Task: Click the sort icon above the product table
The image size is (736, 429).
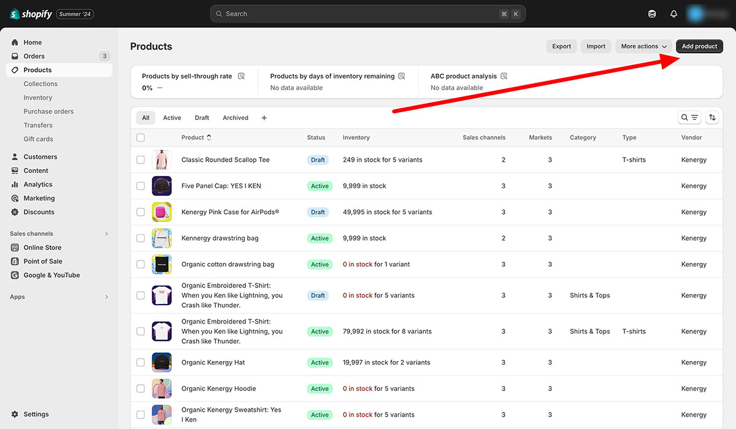Action: click(711, 117)
